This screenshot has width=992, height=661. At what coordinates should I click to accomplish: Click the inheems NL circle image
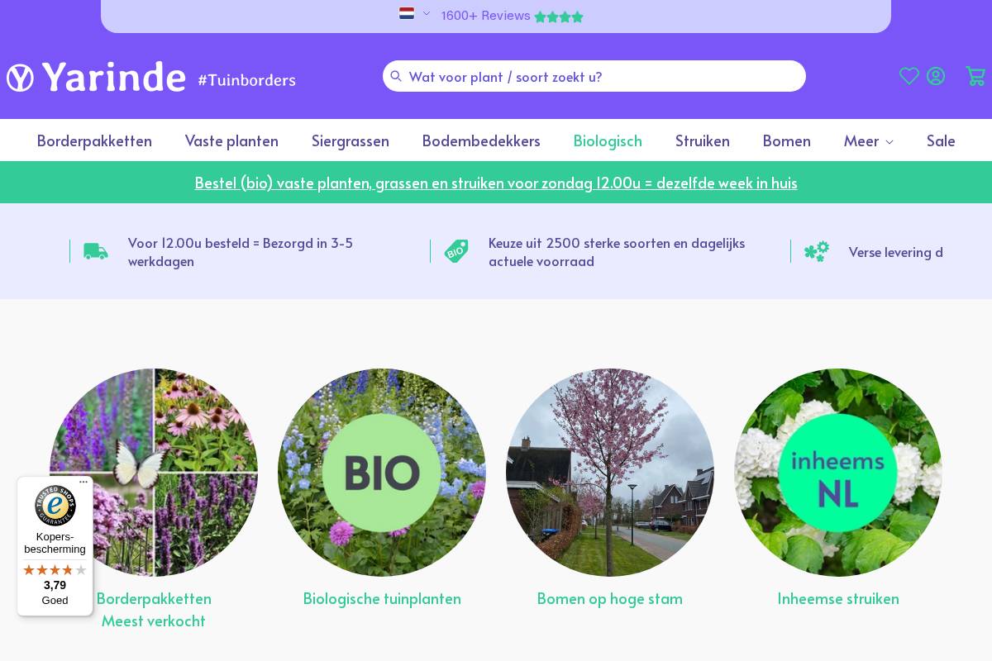[838, 473]
